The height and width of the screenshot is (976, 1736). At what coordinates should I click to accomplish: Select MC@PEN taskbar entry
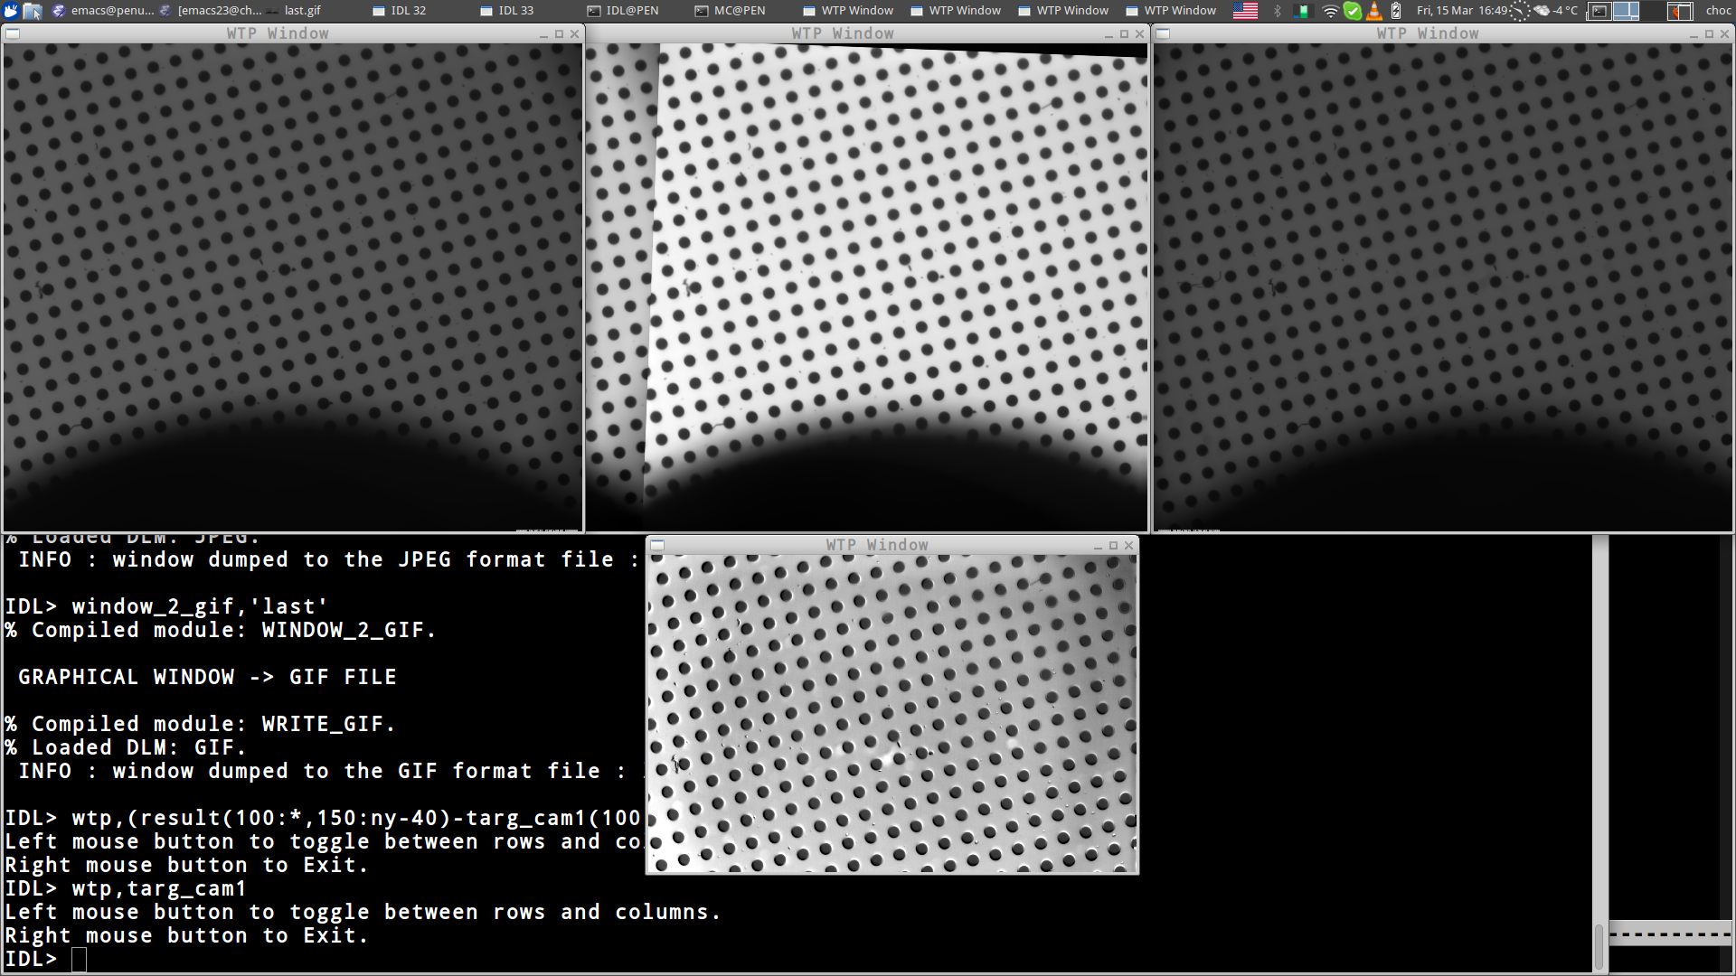click(739, 11)
